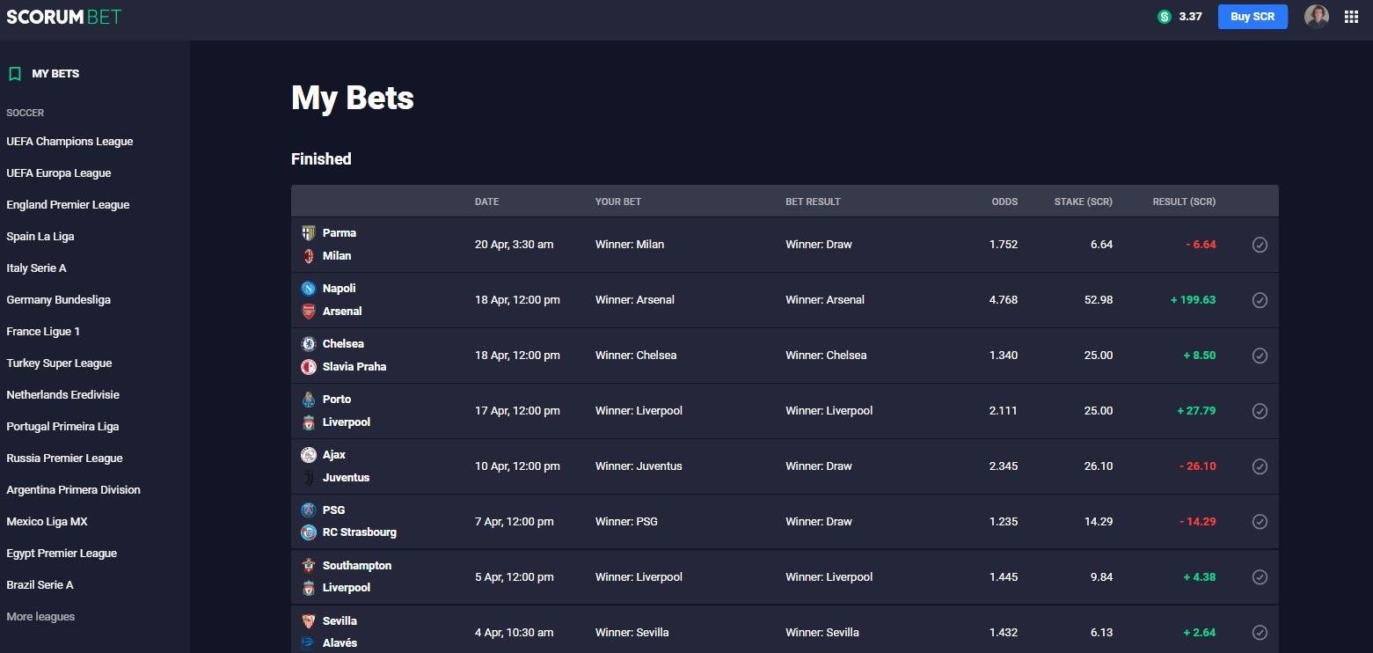Image resolution: width=1373 pixels, height=653 pixels.
Task: Click the user profile avatar
Action: point(1316,17)
